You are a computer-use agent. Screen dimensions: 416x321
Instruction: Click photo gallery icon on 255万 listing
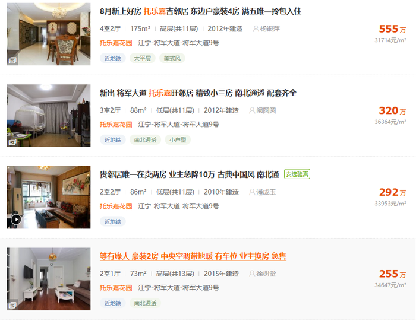tap(12, 306)
